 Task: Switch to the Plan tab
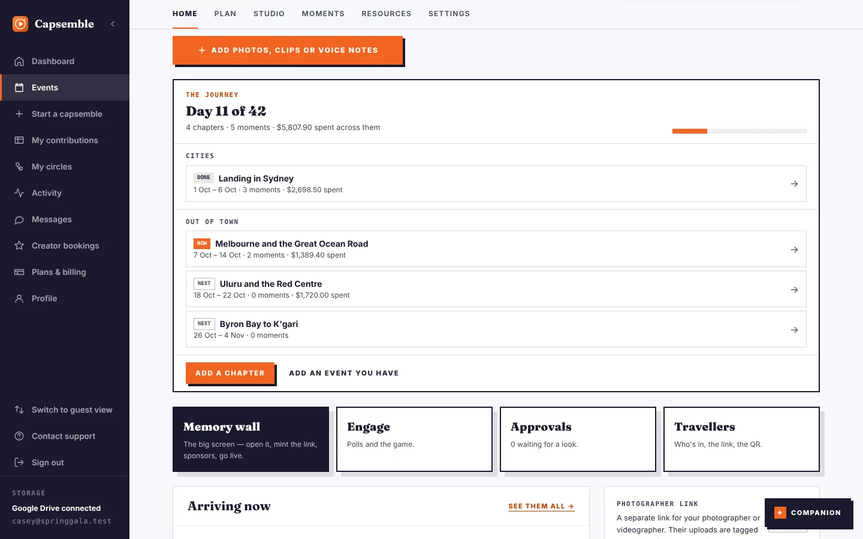click(225, 14)
